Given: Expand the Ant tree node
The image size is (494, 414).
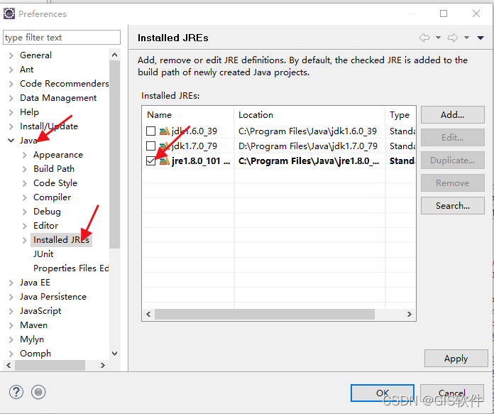Looking at the screenshot, I should [11, 70].
